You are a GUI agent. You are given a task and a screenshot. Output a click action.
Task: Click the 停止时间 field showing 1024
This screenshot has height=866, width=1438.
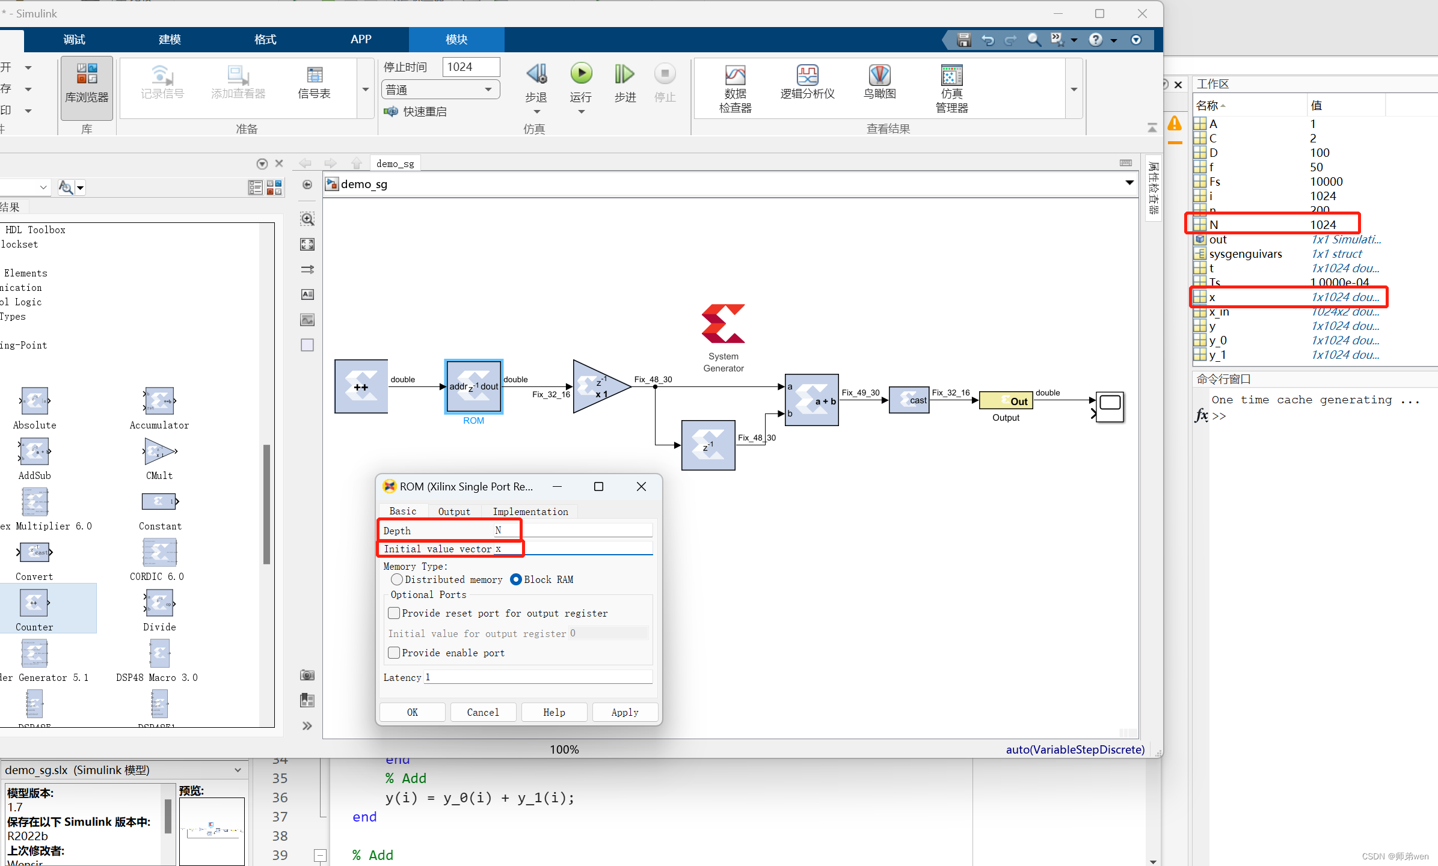tap(471, 67)
